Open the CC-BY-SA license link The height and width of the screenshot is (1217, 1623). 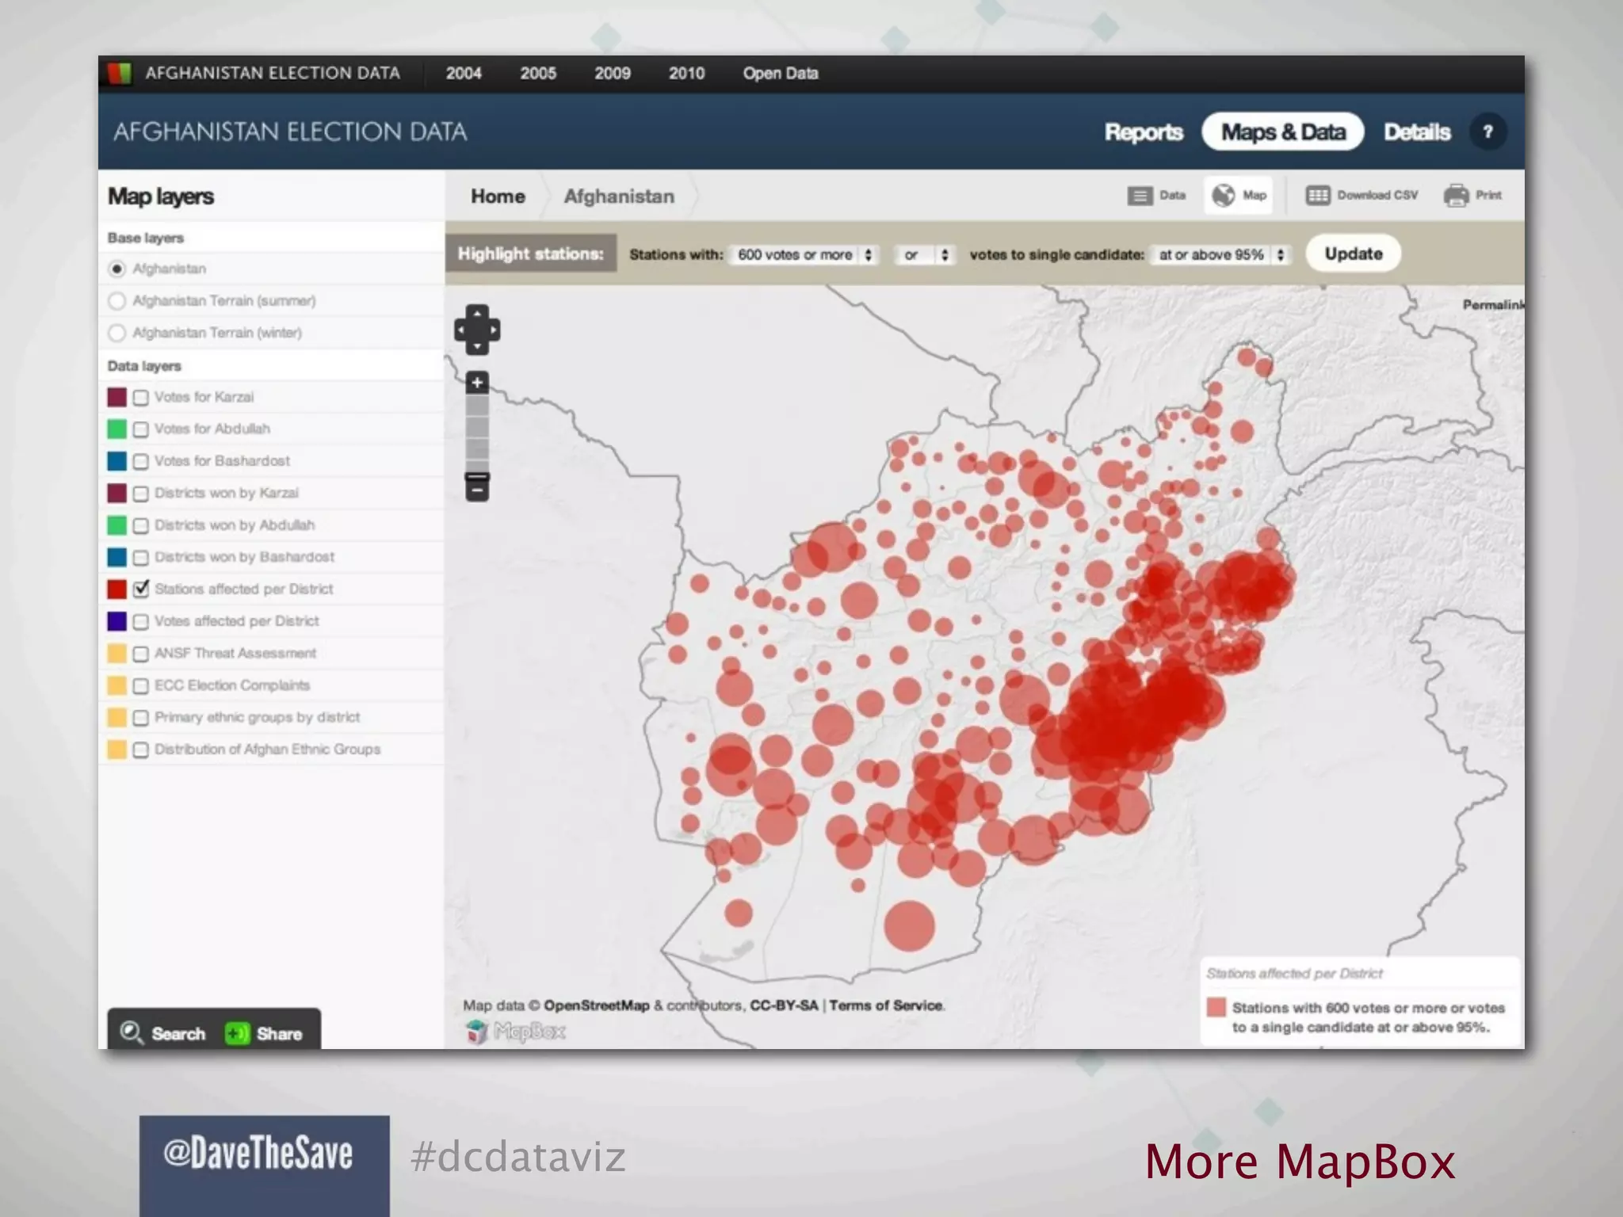click(784, 1005)
